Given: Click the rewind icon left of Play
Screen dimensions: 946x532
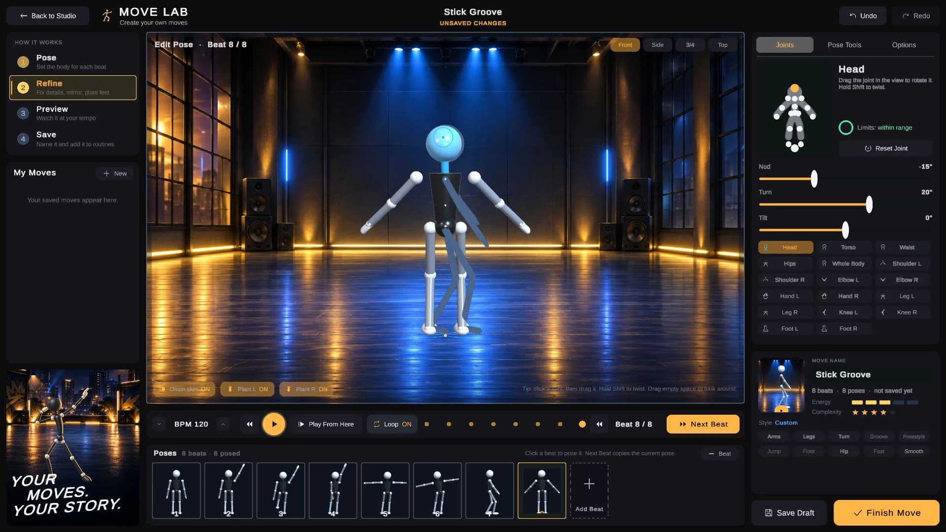Looking at the screenshot, I should pyautogui.click(x=250, y=424).
